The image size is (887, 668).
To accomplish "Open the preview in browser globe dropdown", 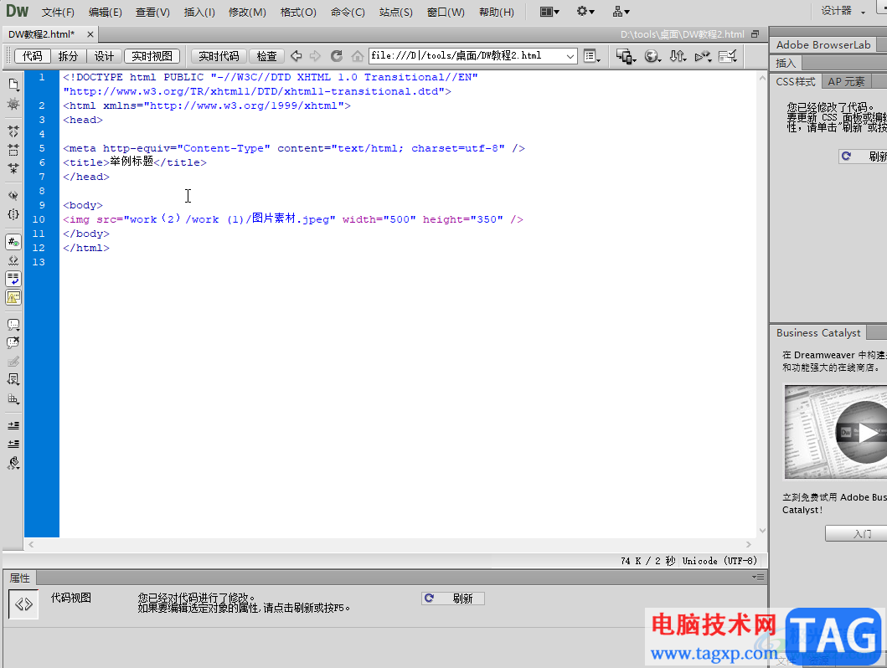I will tap(652, 56).
